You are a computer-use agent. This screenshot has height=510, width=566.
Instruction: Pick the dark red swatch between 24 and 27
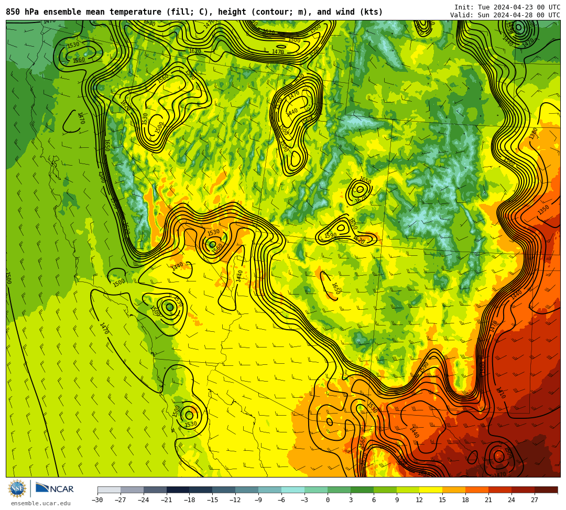click(524, 490)
